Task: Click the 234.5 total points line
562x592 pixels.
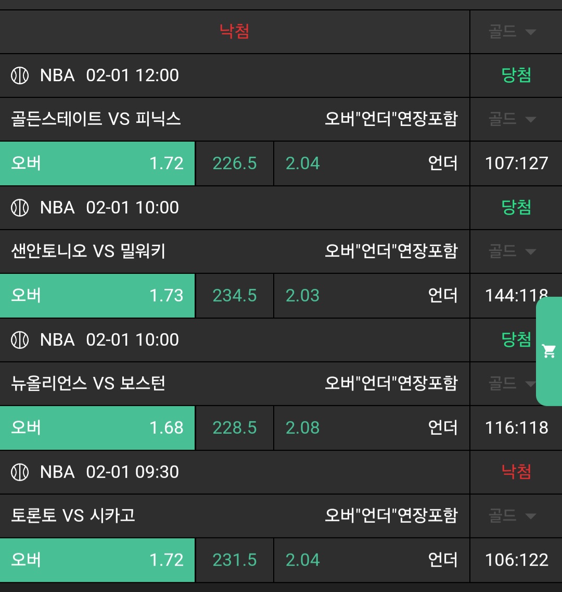Action: tap(235, 296)
